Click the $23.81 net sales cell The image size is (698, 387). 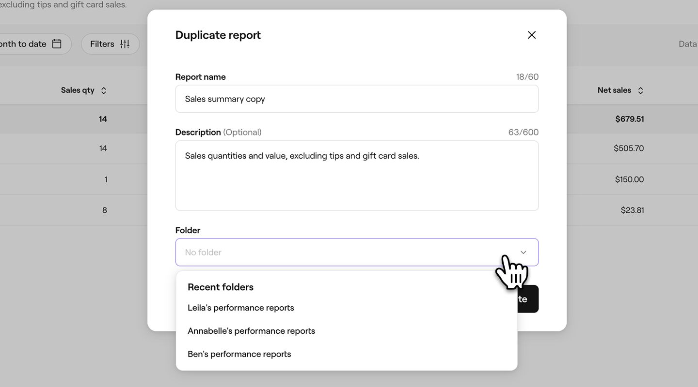click(632, 210)
